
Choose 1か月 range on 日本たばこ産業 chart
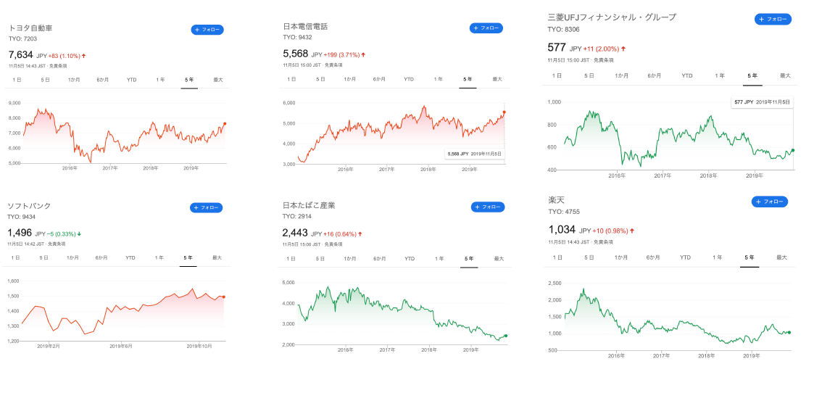pos(349,259)
